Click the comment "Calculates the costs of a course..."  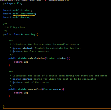(x=60, y=76)
